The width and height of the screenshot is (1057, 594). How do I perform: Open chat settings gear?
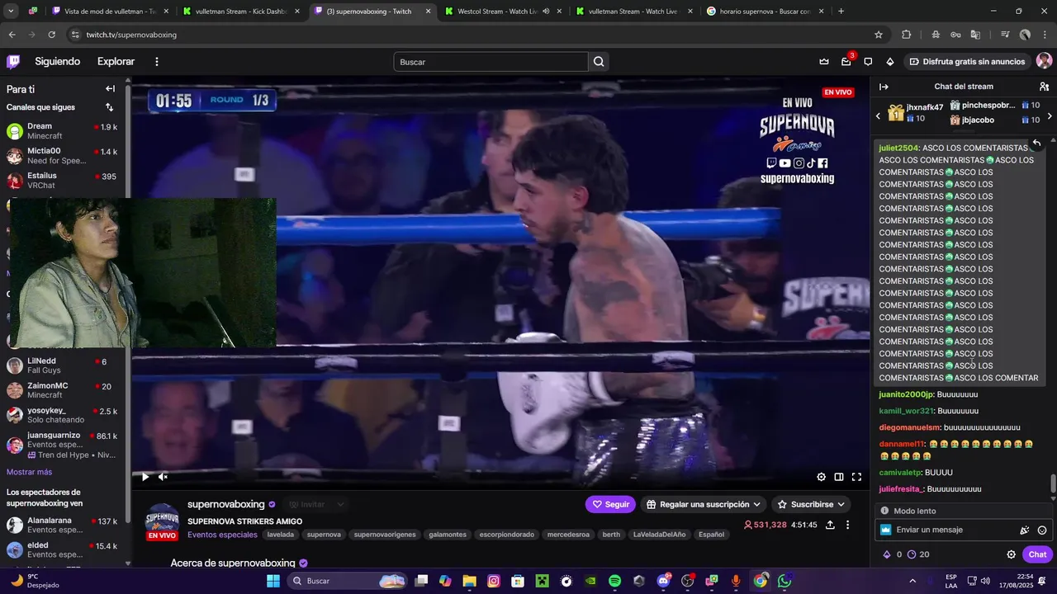(x=1011, y=554)
